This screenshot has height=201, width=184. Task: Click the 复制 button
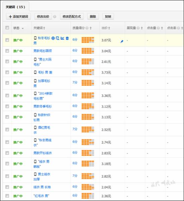[108, 16]
